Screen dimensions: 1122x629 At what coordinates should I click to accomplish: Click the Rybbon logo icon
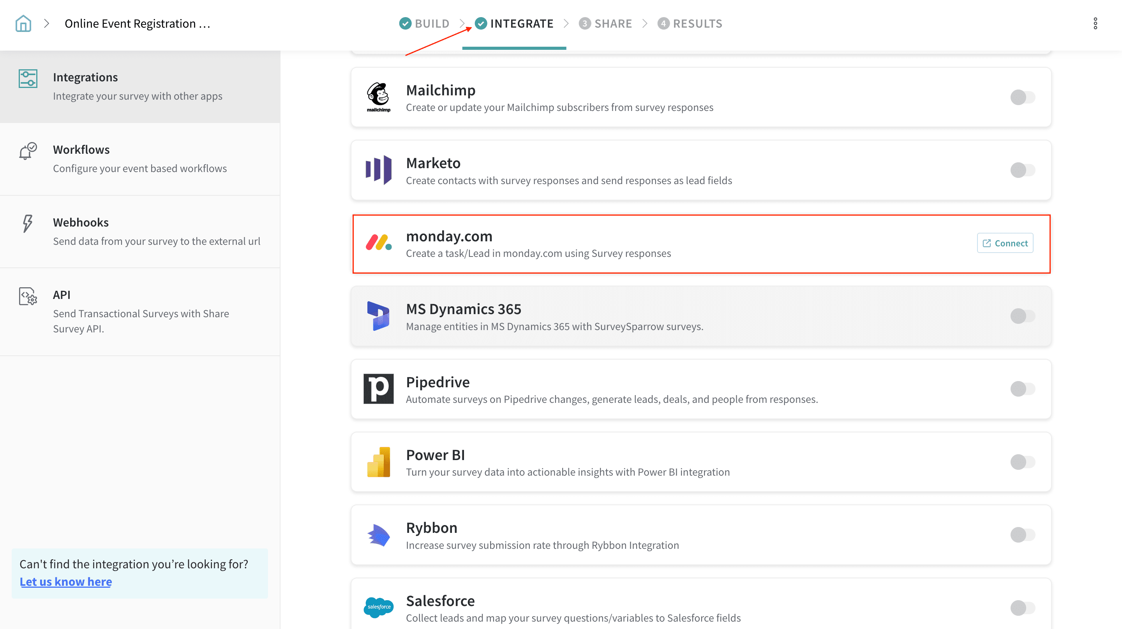[378, 534]
